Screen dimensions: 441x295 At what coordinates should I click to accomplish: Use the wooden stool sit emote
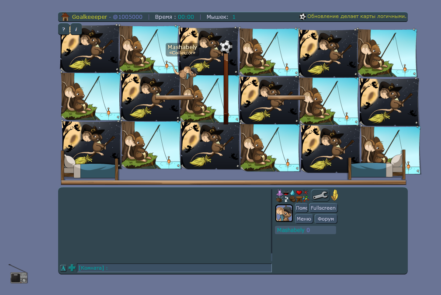(x=299, y=199)
